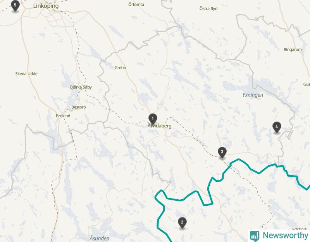This screenshot has width=310, height=242.
Task: Click the Linköping city label
Action: (x=46, y=6)
